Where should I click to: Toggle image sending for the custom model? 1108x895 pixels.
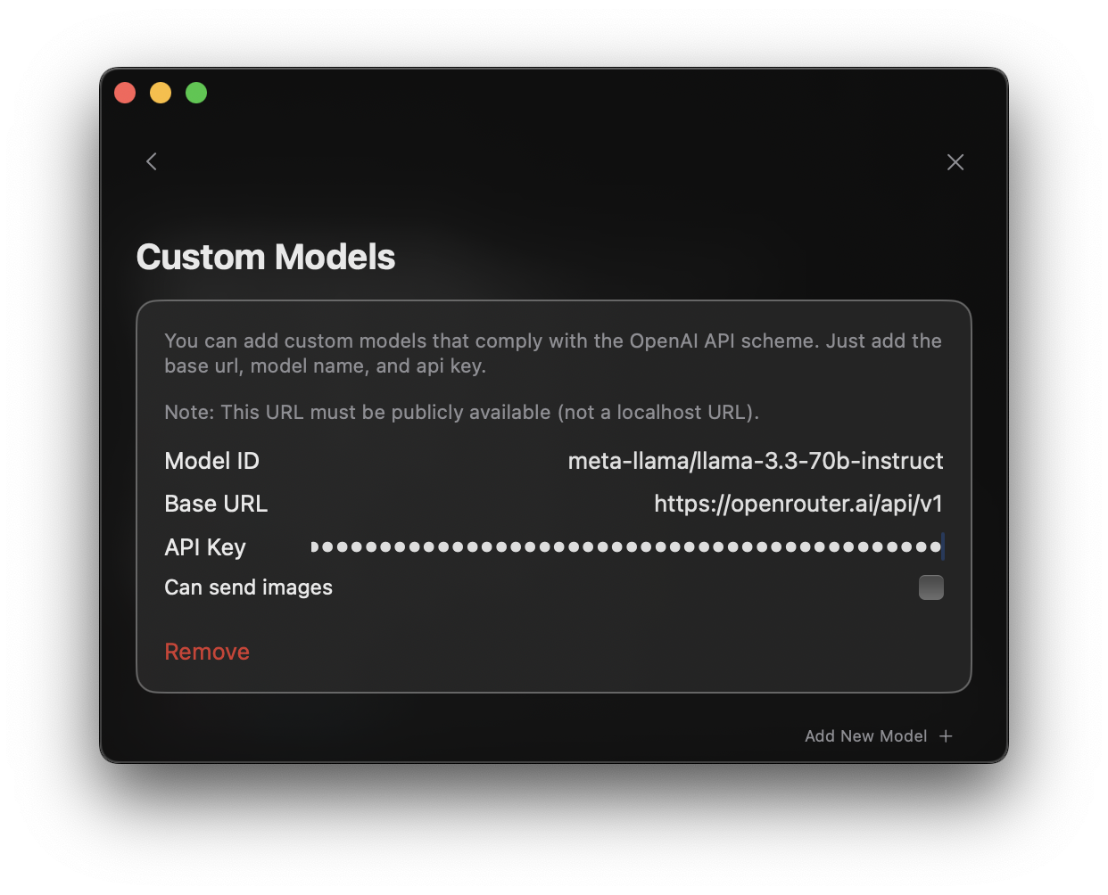tap(931, 587)
